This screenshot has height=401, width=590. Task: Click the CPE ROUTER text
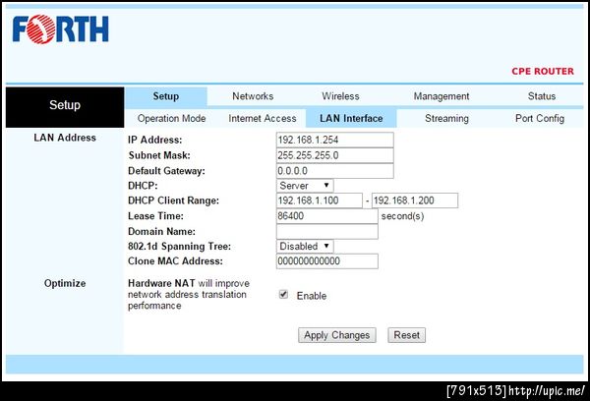point(543,71)
